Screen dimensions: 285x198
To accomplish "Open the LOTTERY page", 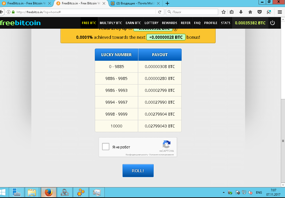I will (151, 23).
